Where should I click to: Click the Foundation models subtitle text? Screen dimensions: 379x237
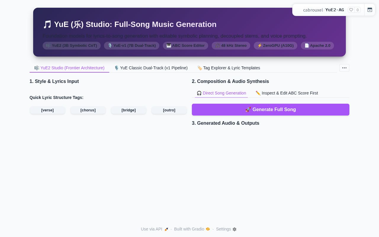pos(175,36)
